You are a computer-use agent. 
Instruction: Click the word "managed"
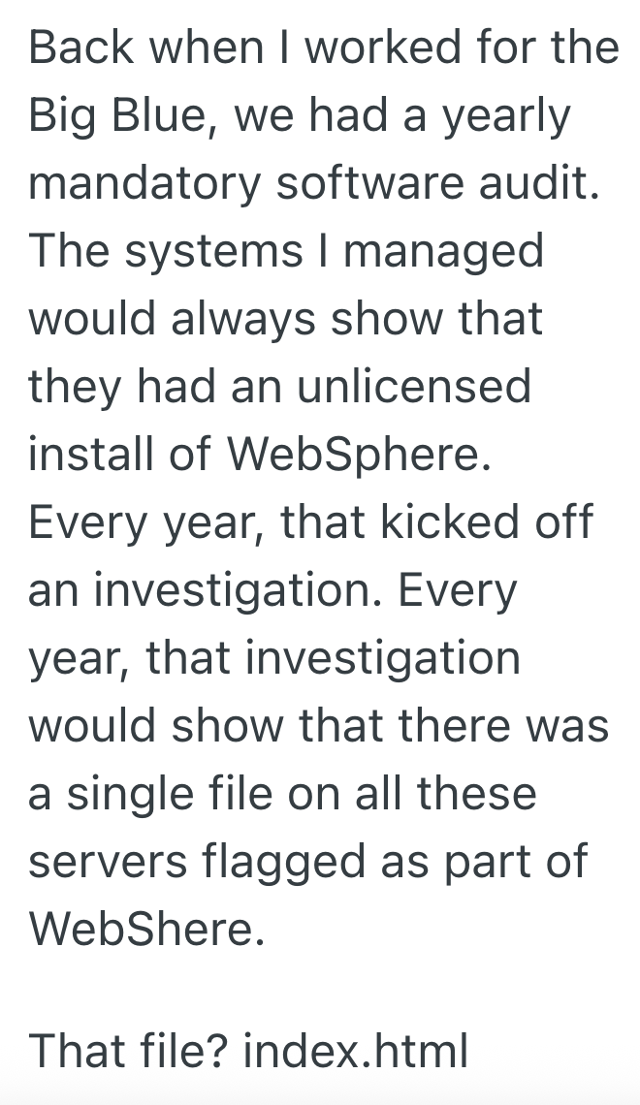pyautogui.click(x=443, y=251)
